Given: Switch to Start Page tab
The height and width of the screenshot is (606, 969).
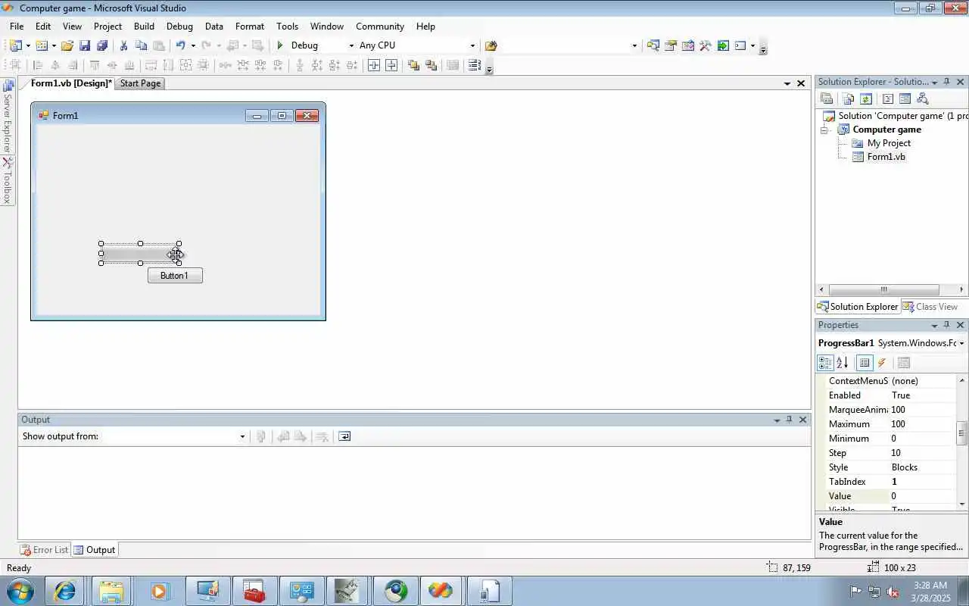Looking at the screenshot, I should (140, 83).
